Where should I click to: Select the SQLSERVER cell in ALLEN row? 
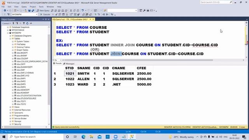(x=123, y=79)
